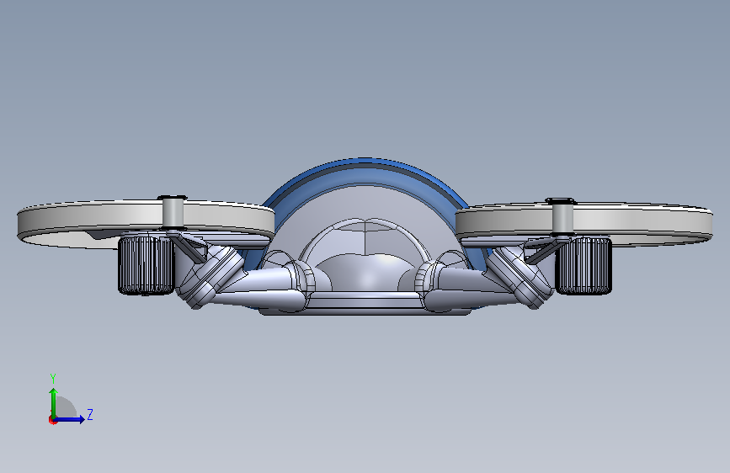Select the right rotor center hub post
The height and width of the screenshot is (473, 730).
click(x=562, y=217)
